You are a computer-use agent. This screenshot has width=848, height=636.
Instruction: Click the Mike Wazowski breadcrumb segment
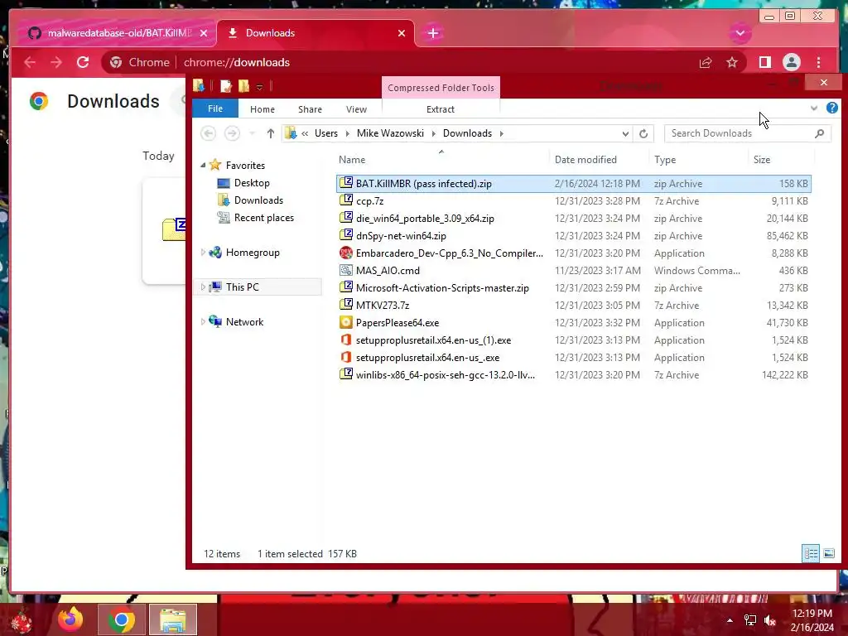coord(390,133)
